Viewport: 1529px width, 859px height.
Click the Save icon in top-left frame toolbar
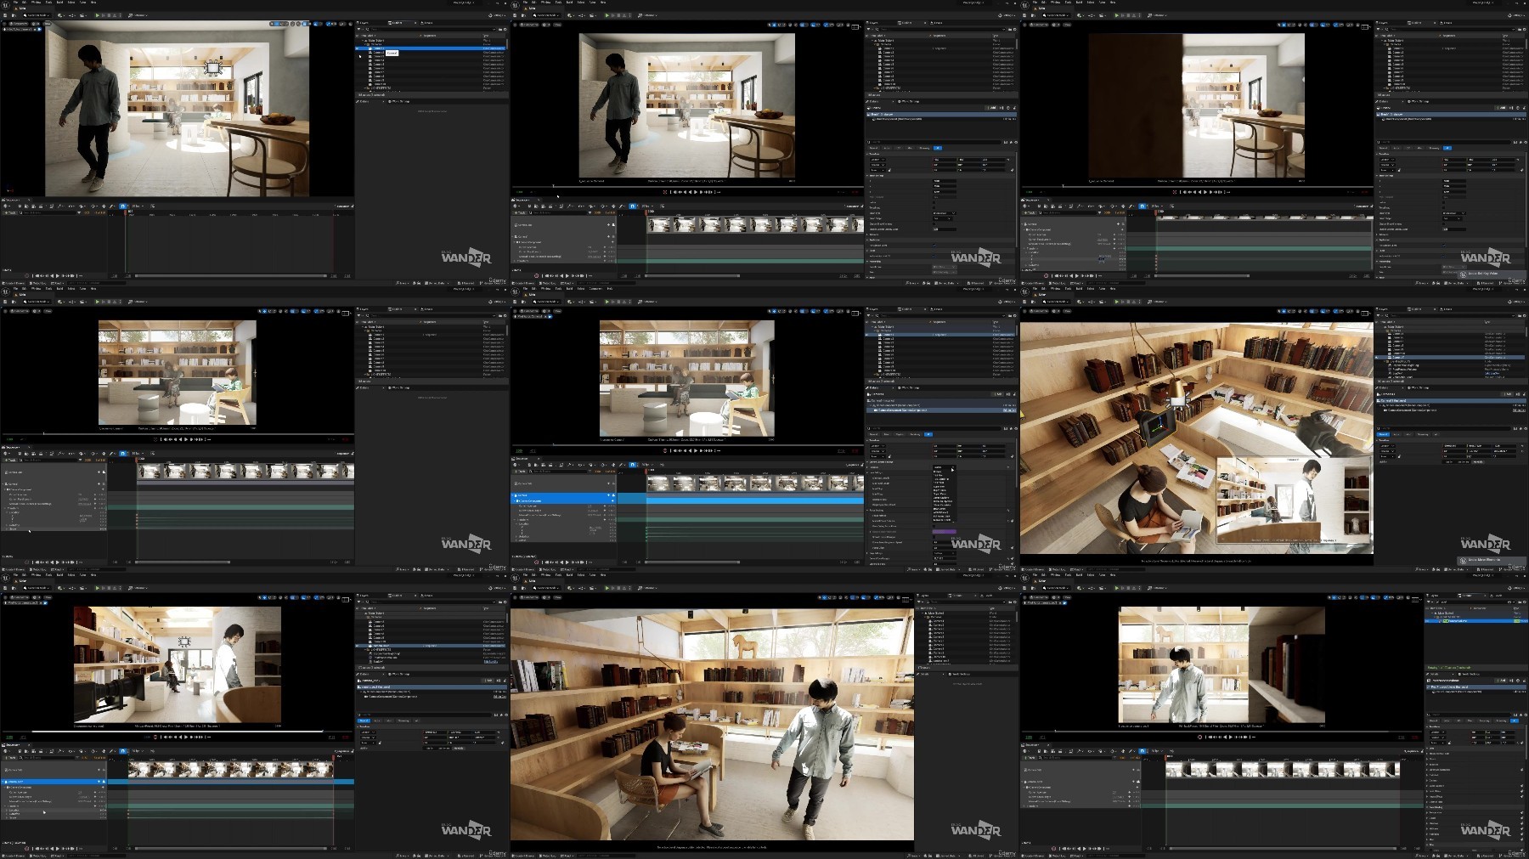point(5,15)
